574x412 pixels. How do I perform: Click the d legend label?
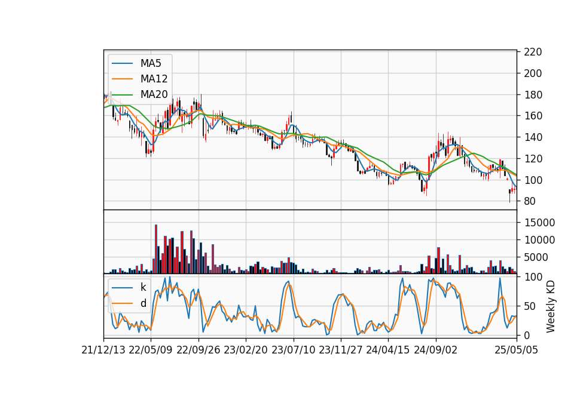pos(143,303)
